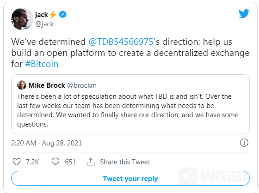Open jack's profile picture
This screenshot has height=193, width=259.
pyautogui.click(x=22, y=19)
